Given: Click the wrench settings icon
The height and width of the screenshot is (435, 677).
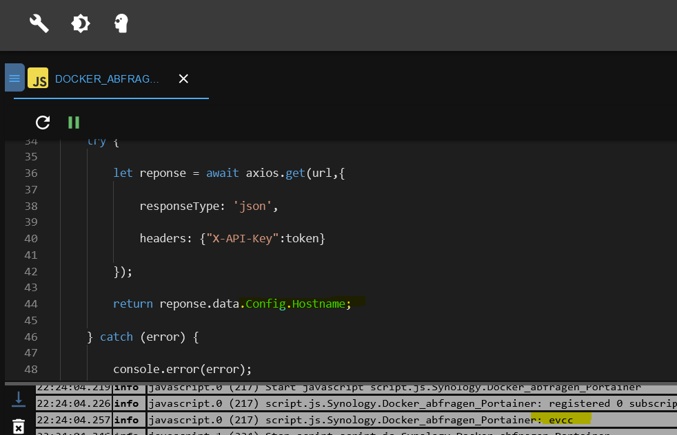Looking at the screenshot, I should pos(39,24).
